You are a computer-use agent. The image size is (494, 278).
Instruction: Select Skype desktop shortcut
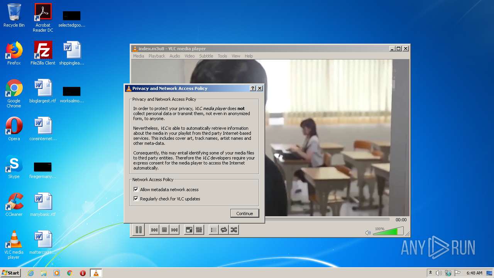point(14,167)
